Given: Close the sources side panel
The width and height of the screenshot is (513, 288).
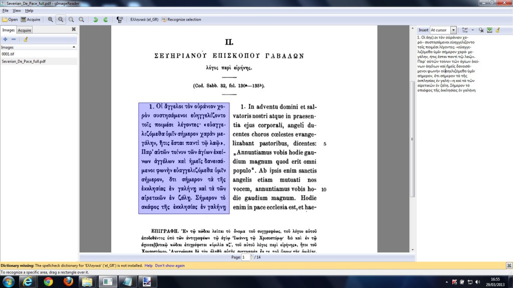Looking at the screenshot, I should click(x=74, y=29).
